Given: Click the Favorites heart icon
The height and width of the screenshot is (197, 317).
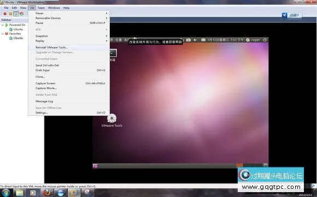Looking at the screenshot, I should (x=7, y=34).
